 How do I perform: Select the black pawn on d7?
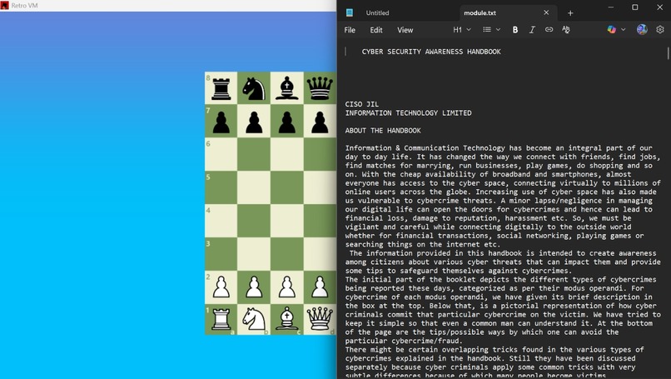320,121
